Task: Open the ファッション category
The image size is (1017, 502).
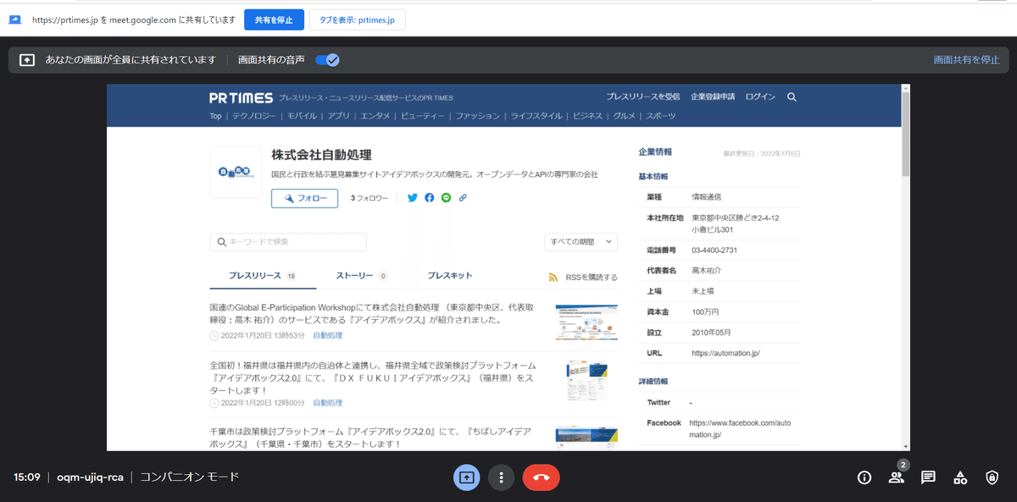Action: 478,116
